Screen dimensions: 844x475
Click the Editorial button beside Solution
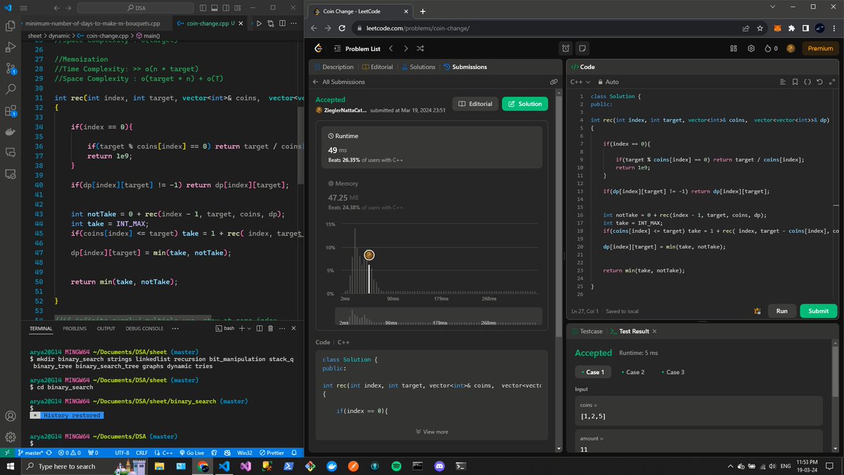click(475, 103)
